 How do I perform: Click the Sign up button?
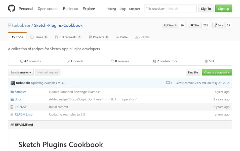223,8
